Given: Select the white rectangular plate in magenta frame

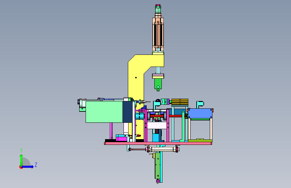Looking at the screenshot, I should (157, 126).
